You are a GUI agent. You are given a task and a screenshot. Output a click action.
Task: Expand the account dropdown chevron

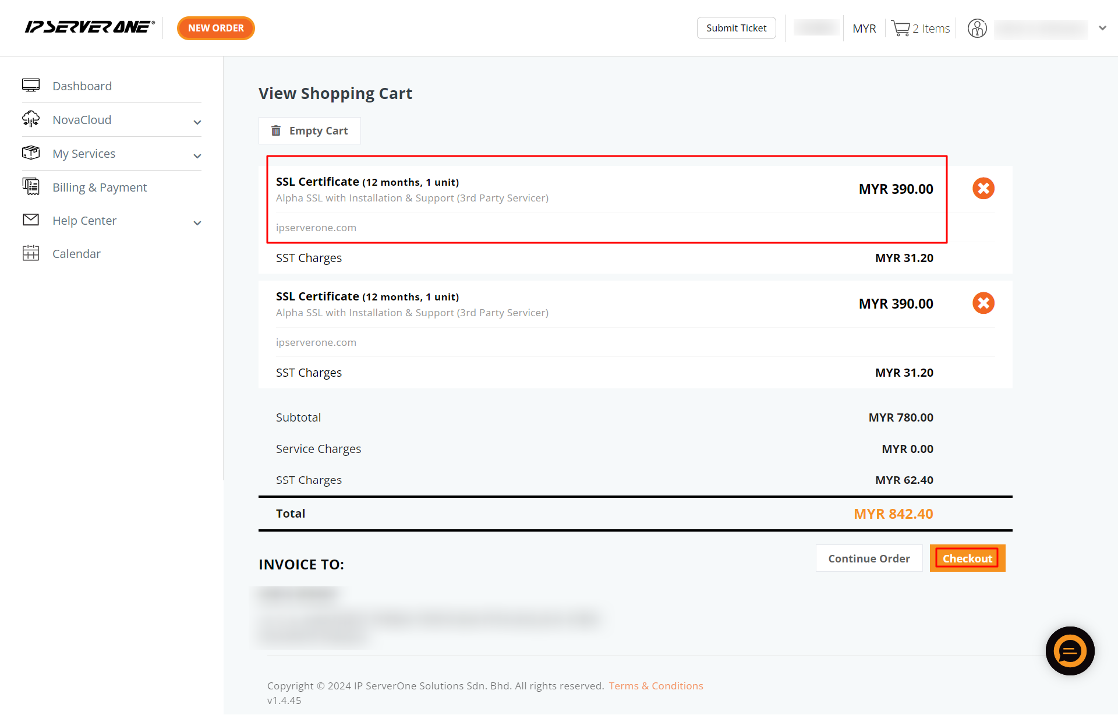[1102, 28]
